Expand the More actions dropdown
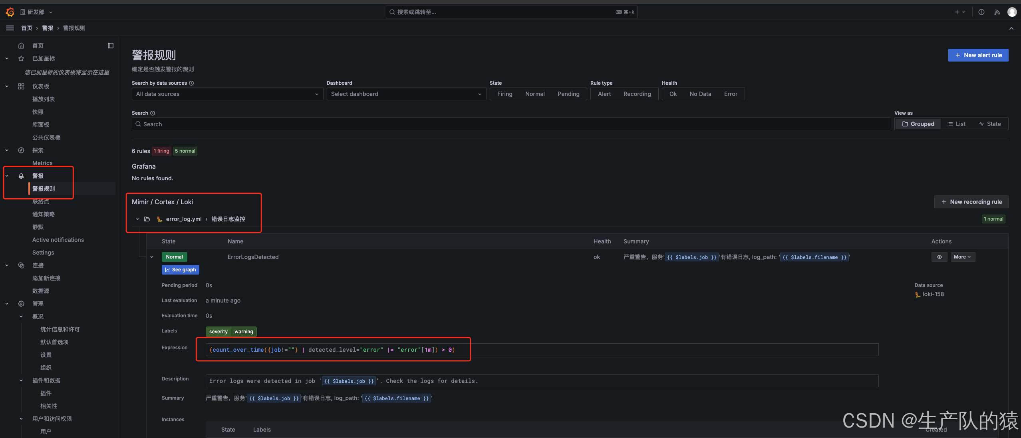Image resolution: width=1021 pixels, height=438 pixels. click(963, 257)
